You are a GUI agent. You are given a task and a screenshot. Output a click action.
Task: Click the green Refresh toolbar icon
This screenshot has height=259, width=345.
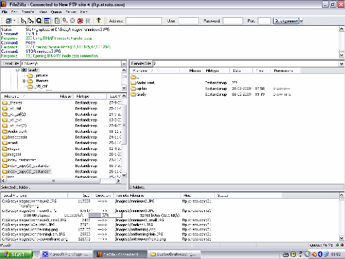tap(57, 21)
